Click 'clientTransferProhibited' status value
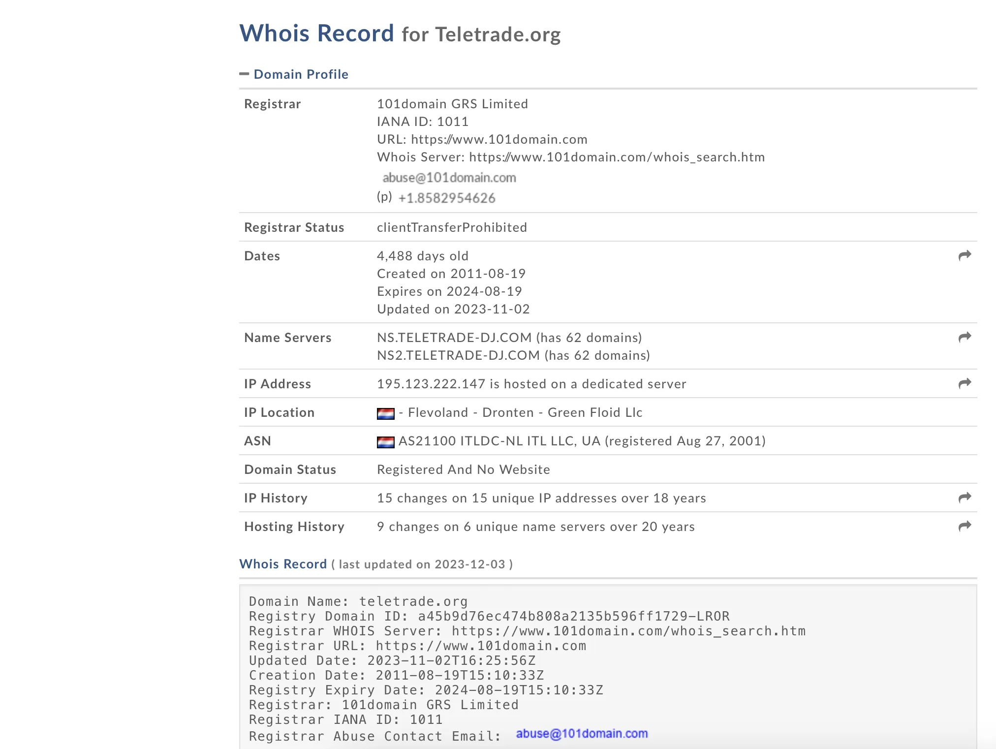 pos(452,227)
